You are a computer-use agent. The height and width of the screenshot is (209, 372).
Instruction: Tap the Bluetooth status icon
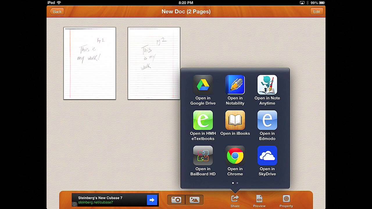point(307,3)
